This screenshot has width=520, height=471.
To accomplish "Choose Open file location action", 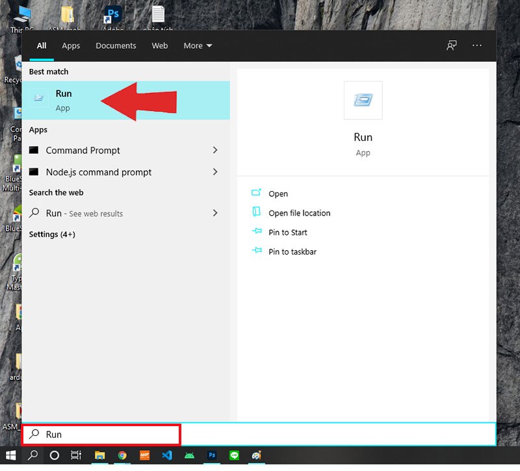I will (x=291, y=213).
